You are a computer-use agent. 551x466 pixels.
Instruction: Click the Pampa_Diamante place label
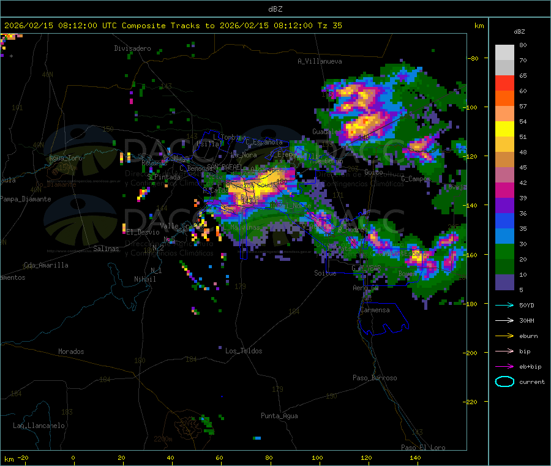click(25, 199)
